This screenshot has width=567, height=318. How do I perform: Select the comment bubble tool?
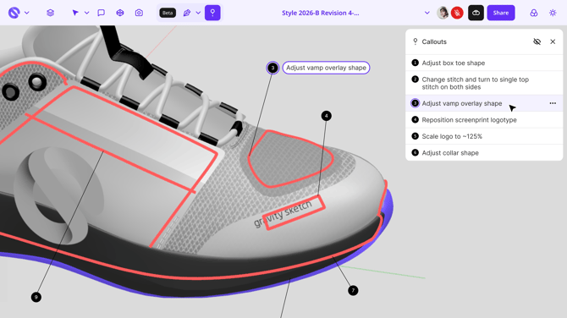(x=102, y=13)
